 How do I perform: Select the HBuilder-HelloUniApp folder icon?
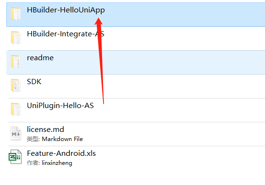coord(16,14)
